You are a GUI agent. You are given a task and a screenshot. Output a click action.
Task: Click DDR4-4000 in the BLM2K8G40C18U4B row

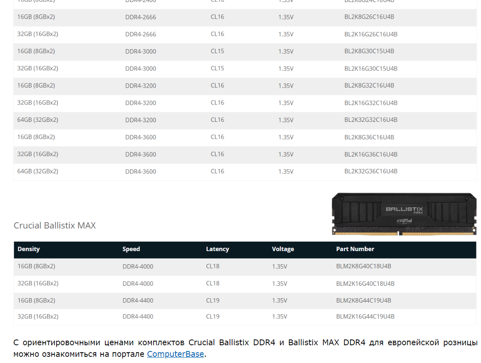pos(138,267)
